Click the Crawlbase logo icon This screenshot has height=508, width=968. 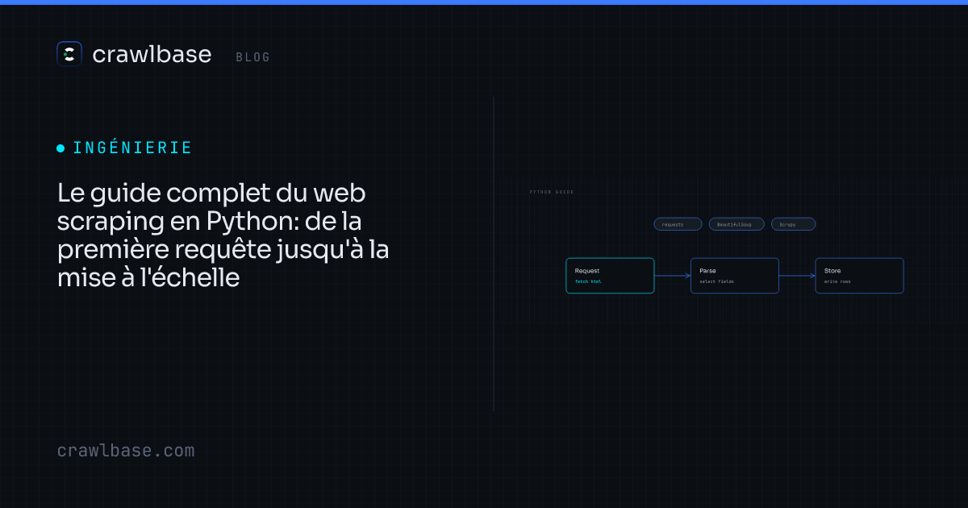[x=69, y=54]
